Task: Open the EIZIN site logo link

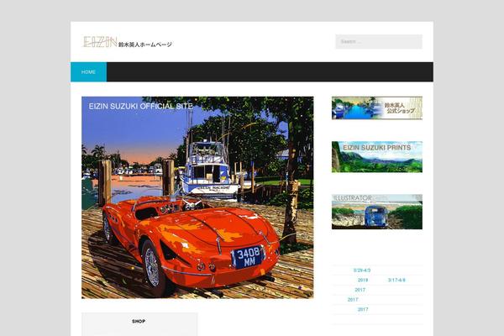Action: tap(128, 42)
